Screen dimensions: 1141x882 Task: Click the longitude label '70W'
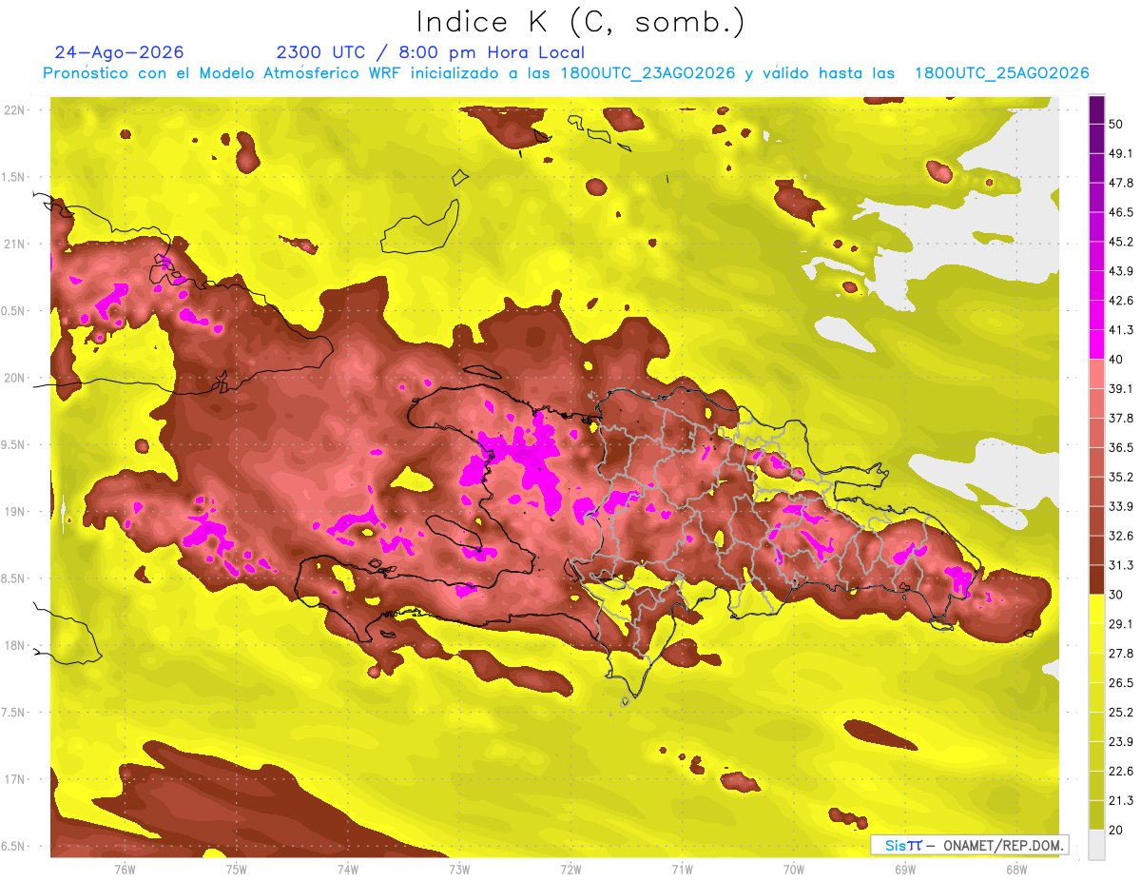(794, 870)
